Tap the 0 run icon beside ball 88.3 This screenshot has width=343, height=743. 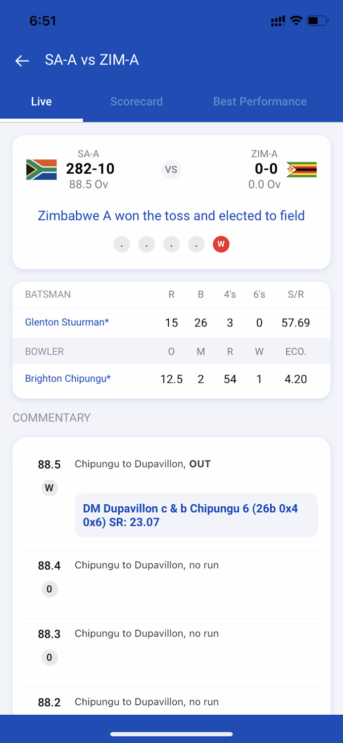pos(49,657)
